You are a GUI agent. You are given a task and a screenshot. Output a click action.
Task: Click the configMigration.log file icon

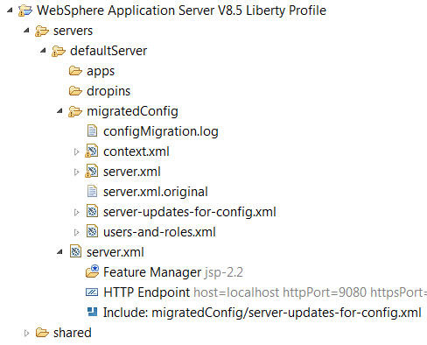(x=92, y=130)
